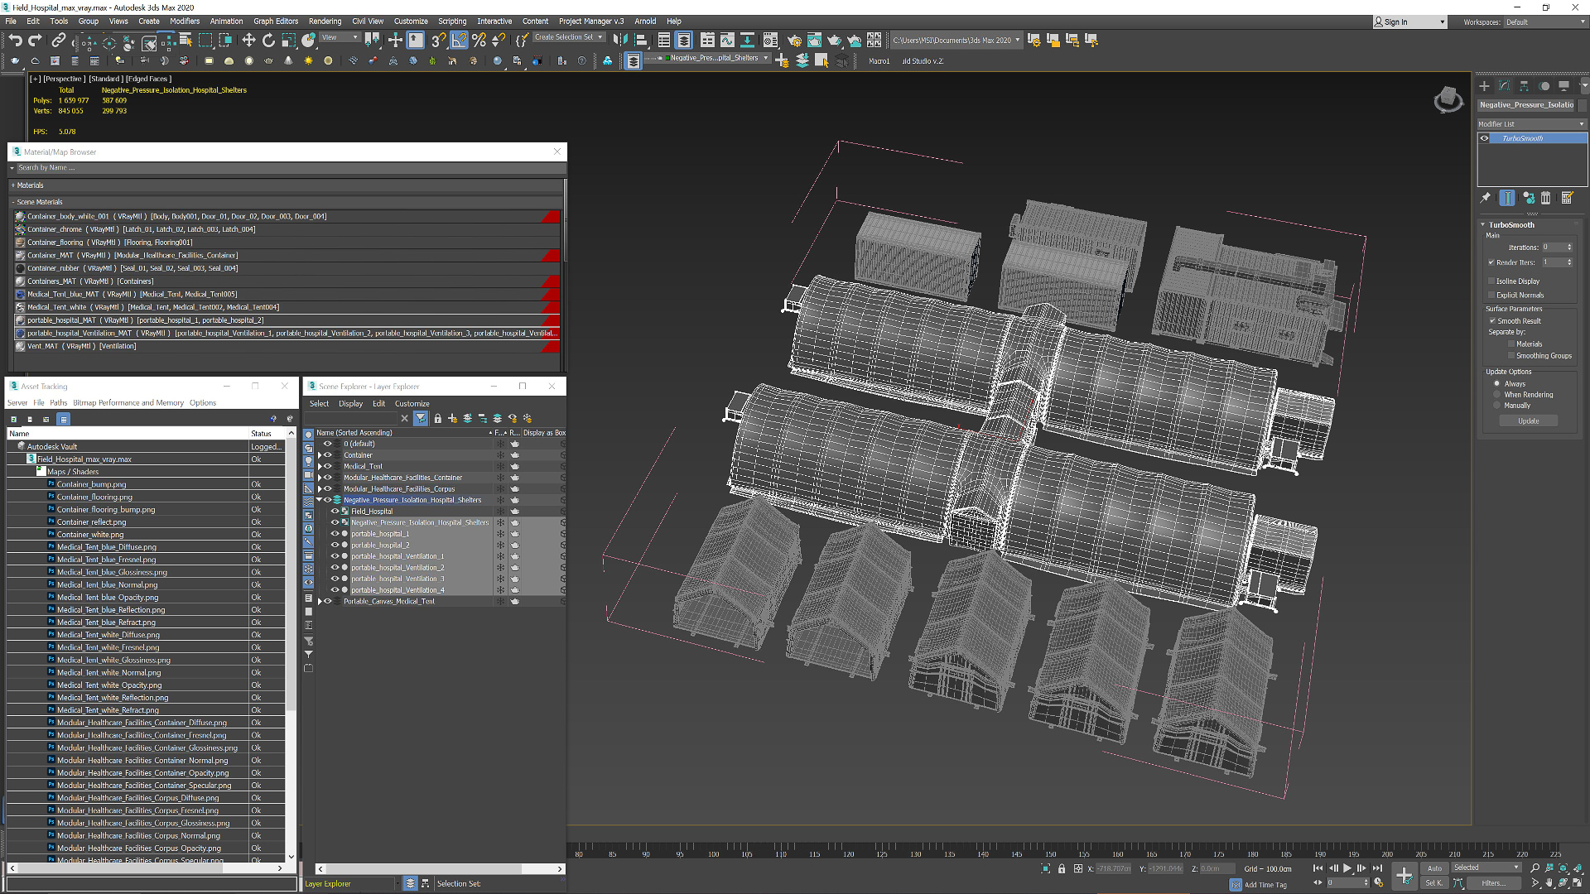
Task: Click the Select and Link chain icon
Action: (58, 40)
